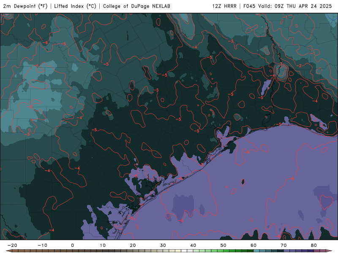Click the Valid: 09Z THU APR 24 2025 text
338x253 pixels.
295,6
